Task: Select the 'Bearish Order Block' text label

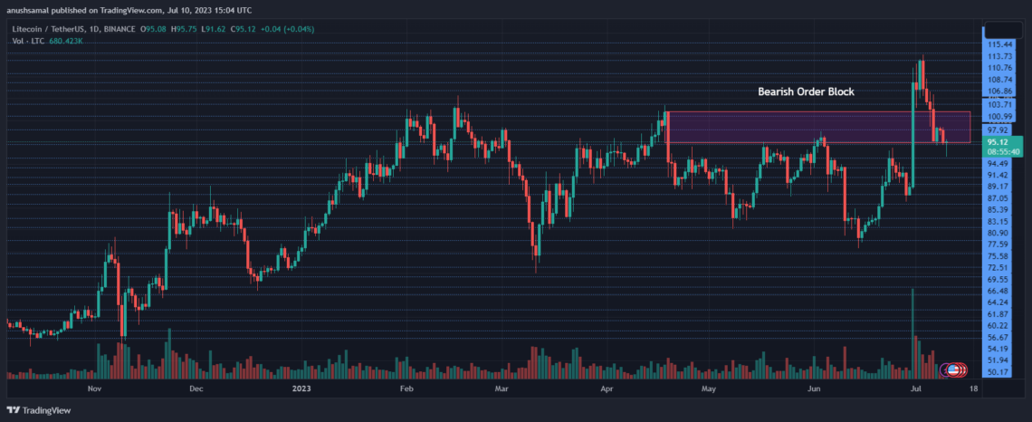Action: [x=806, y=91]
